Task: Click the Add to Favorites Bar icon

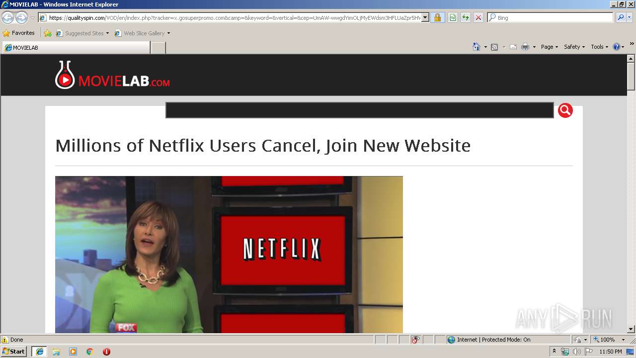Action: tap(48, 33)
